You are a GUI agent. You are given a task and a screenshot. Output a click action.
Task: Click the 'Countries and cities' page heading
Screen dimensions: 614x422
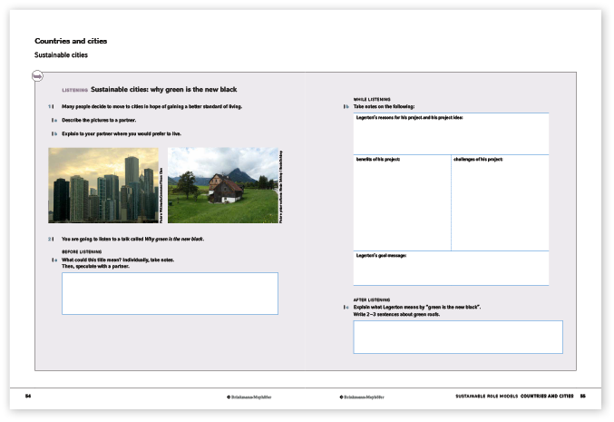click(71, 41)
